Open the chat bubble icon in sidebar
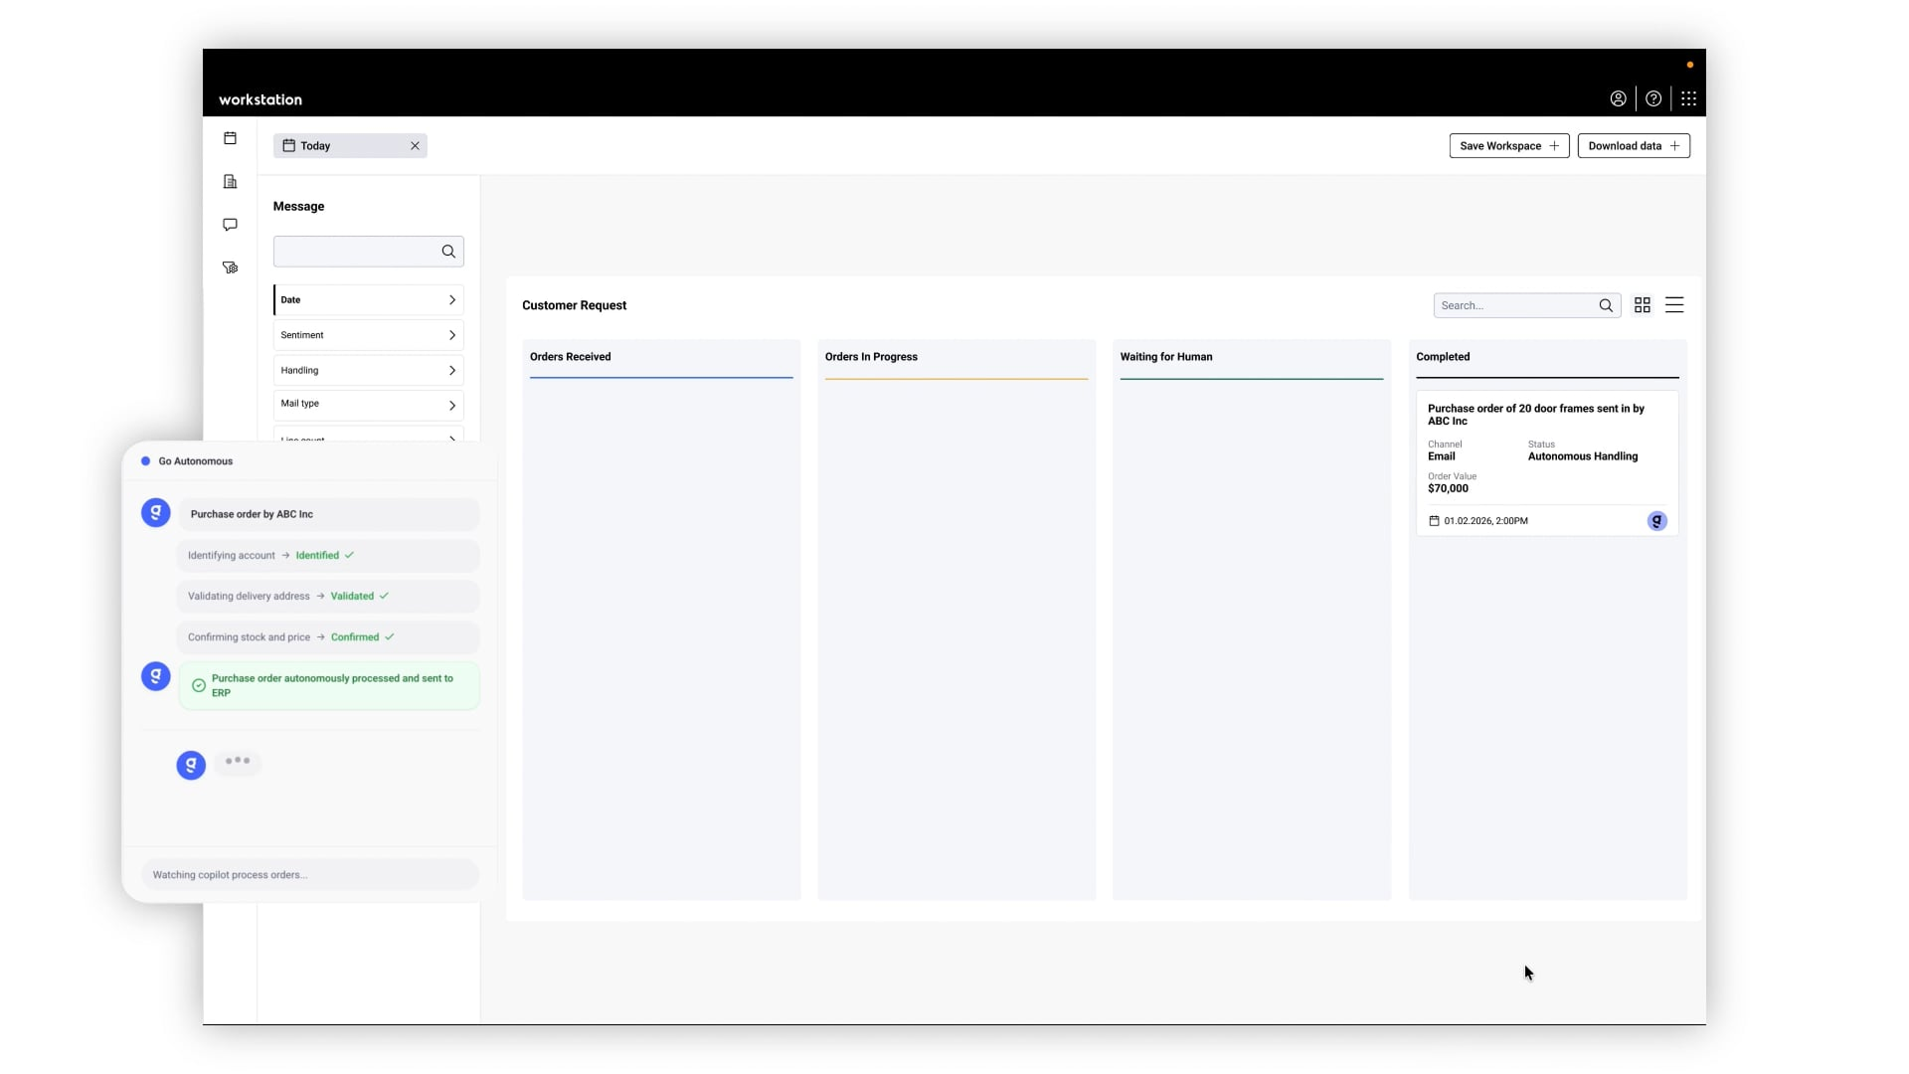This screenshot has height=1074, width=1909. (230, 225)
